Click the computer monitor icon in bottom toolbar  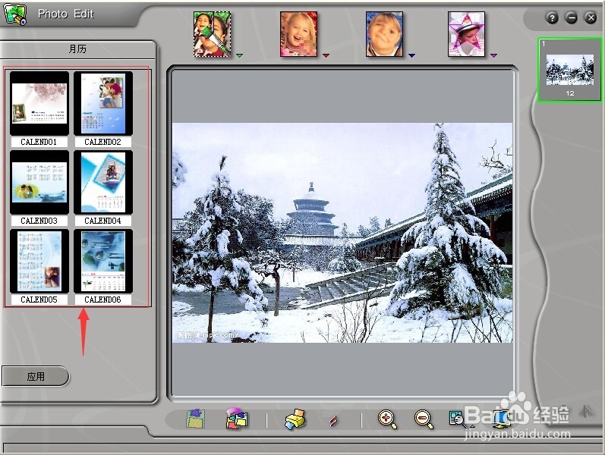(502, 419)
